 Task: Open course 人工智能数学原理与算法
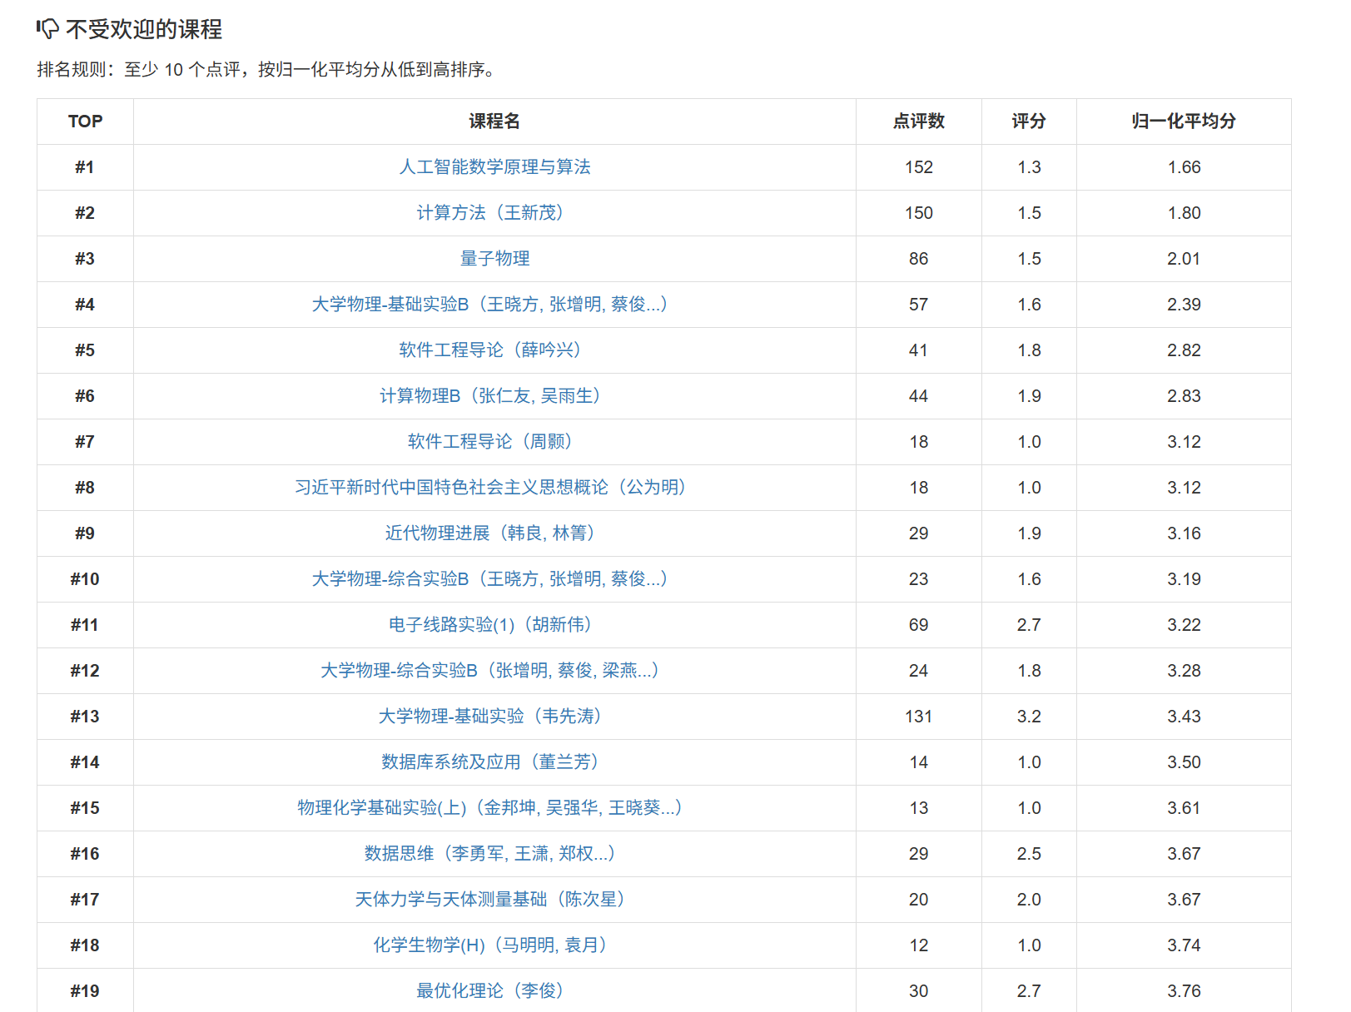click(494, 167)
